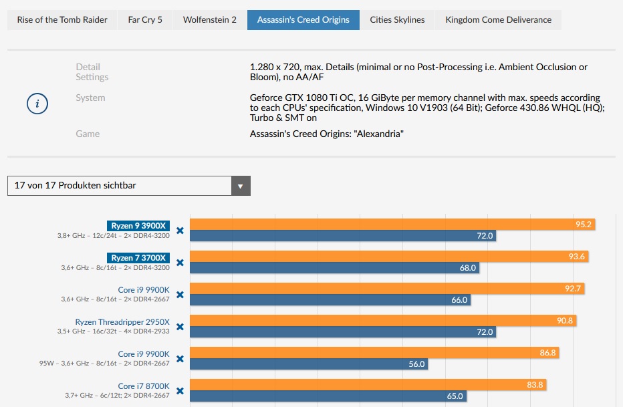Click the spec text '95W – 3,6+ GHz – 8c/16t'

78,364
